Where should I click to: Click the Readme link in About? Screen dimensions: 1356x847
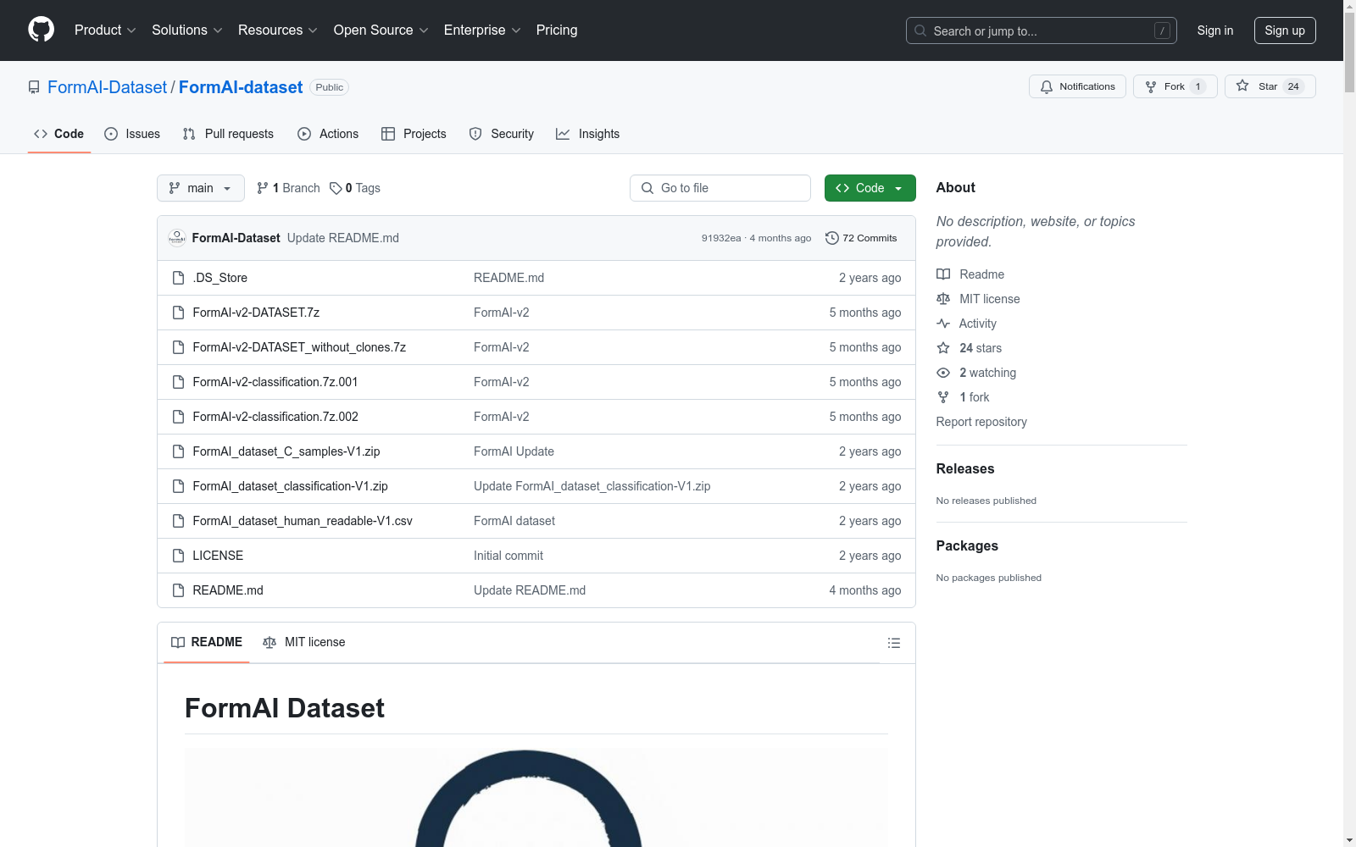click(970, 274)
